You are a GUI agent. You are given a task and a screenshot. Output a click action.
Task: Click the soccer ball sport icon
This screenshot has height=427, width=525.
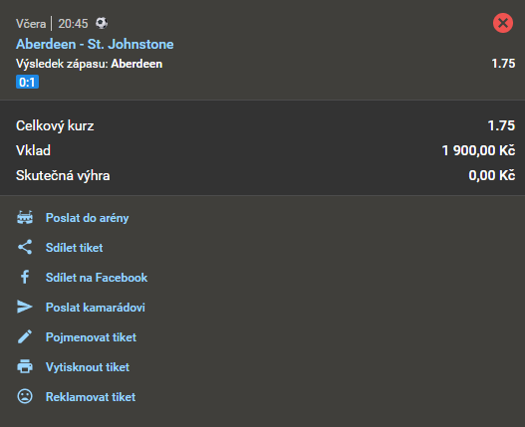tap(102, 23)
